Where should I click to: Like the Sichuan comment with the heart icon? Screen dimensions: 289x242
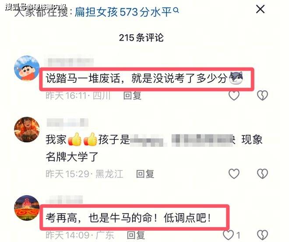coord(234,96)
